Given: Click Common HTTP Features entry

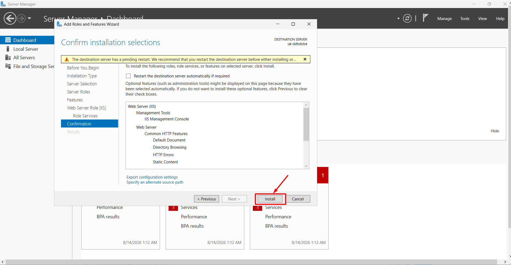Looking at the screenshot, I should pyautogui.click(x=166, y=134).
